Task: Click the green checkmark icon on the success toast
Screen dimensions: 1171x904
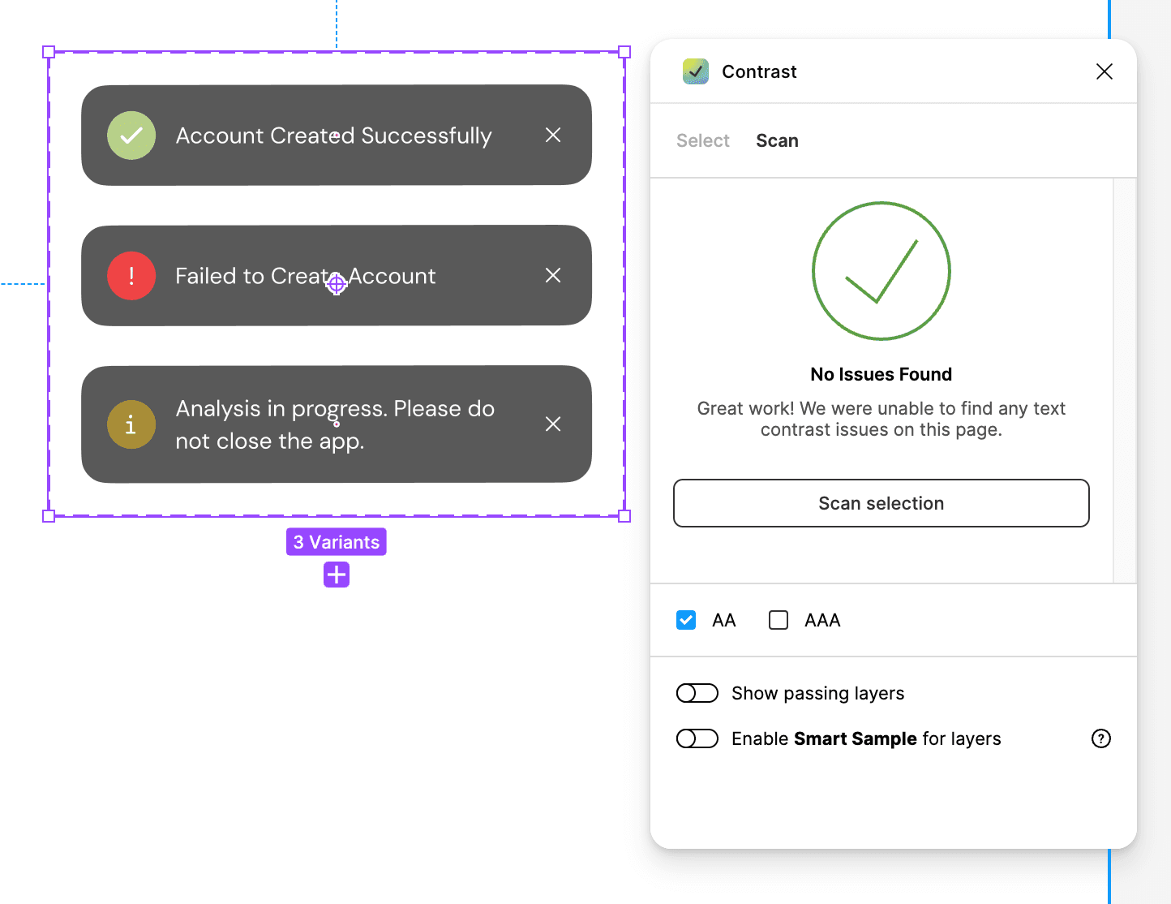Action: point(131,136)
